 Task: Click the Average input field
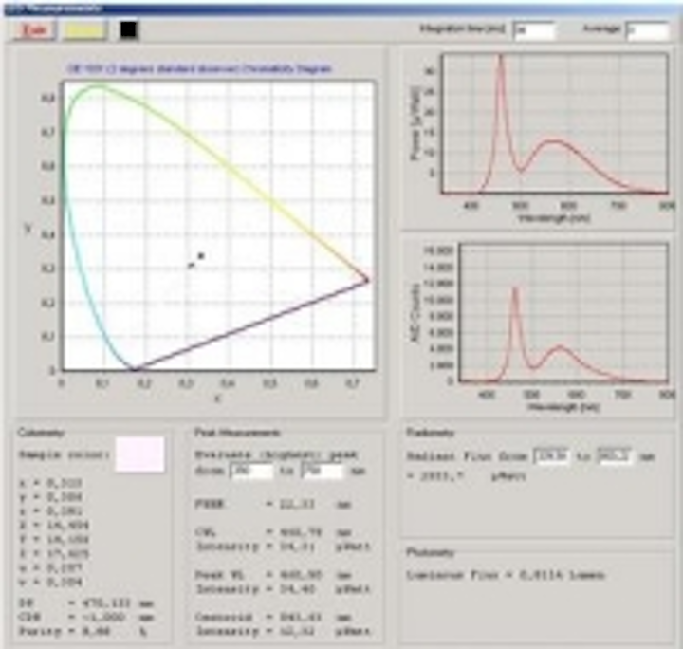coord(647,31)
